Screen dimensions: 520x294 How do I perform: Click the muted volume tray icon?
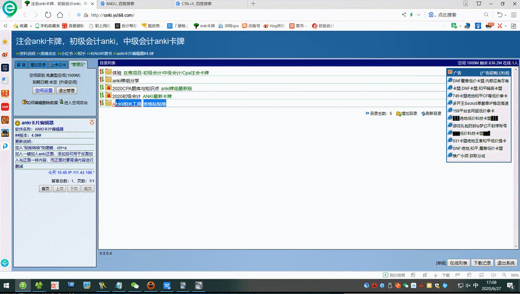tap(468, 285)
